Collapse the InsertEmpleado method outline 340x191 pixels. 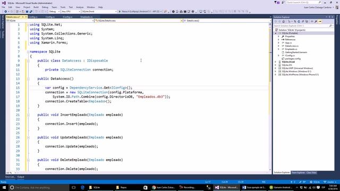[28, 115]
